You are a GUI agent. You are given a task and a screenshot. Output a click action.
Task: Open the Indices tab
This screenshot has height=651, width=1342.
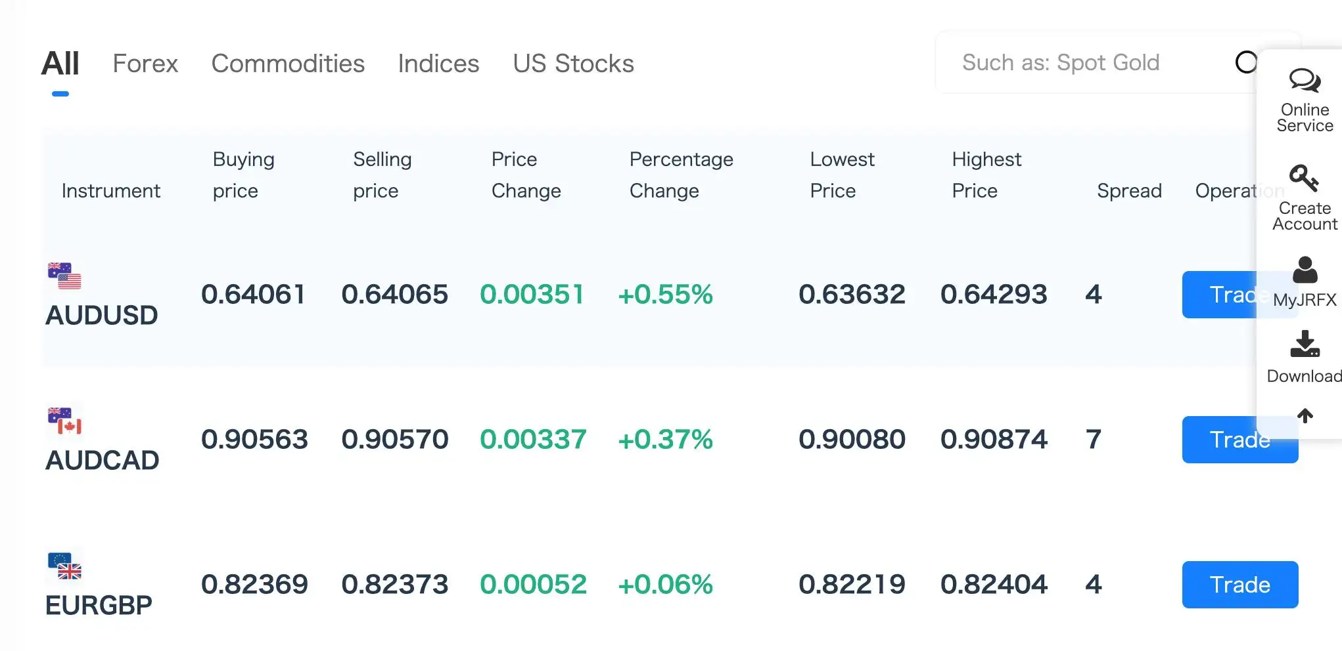[438, 64]
